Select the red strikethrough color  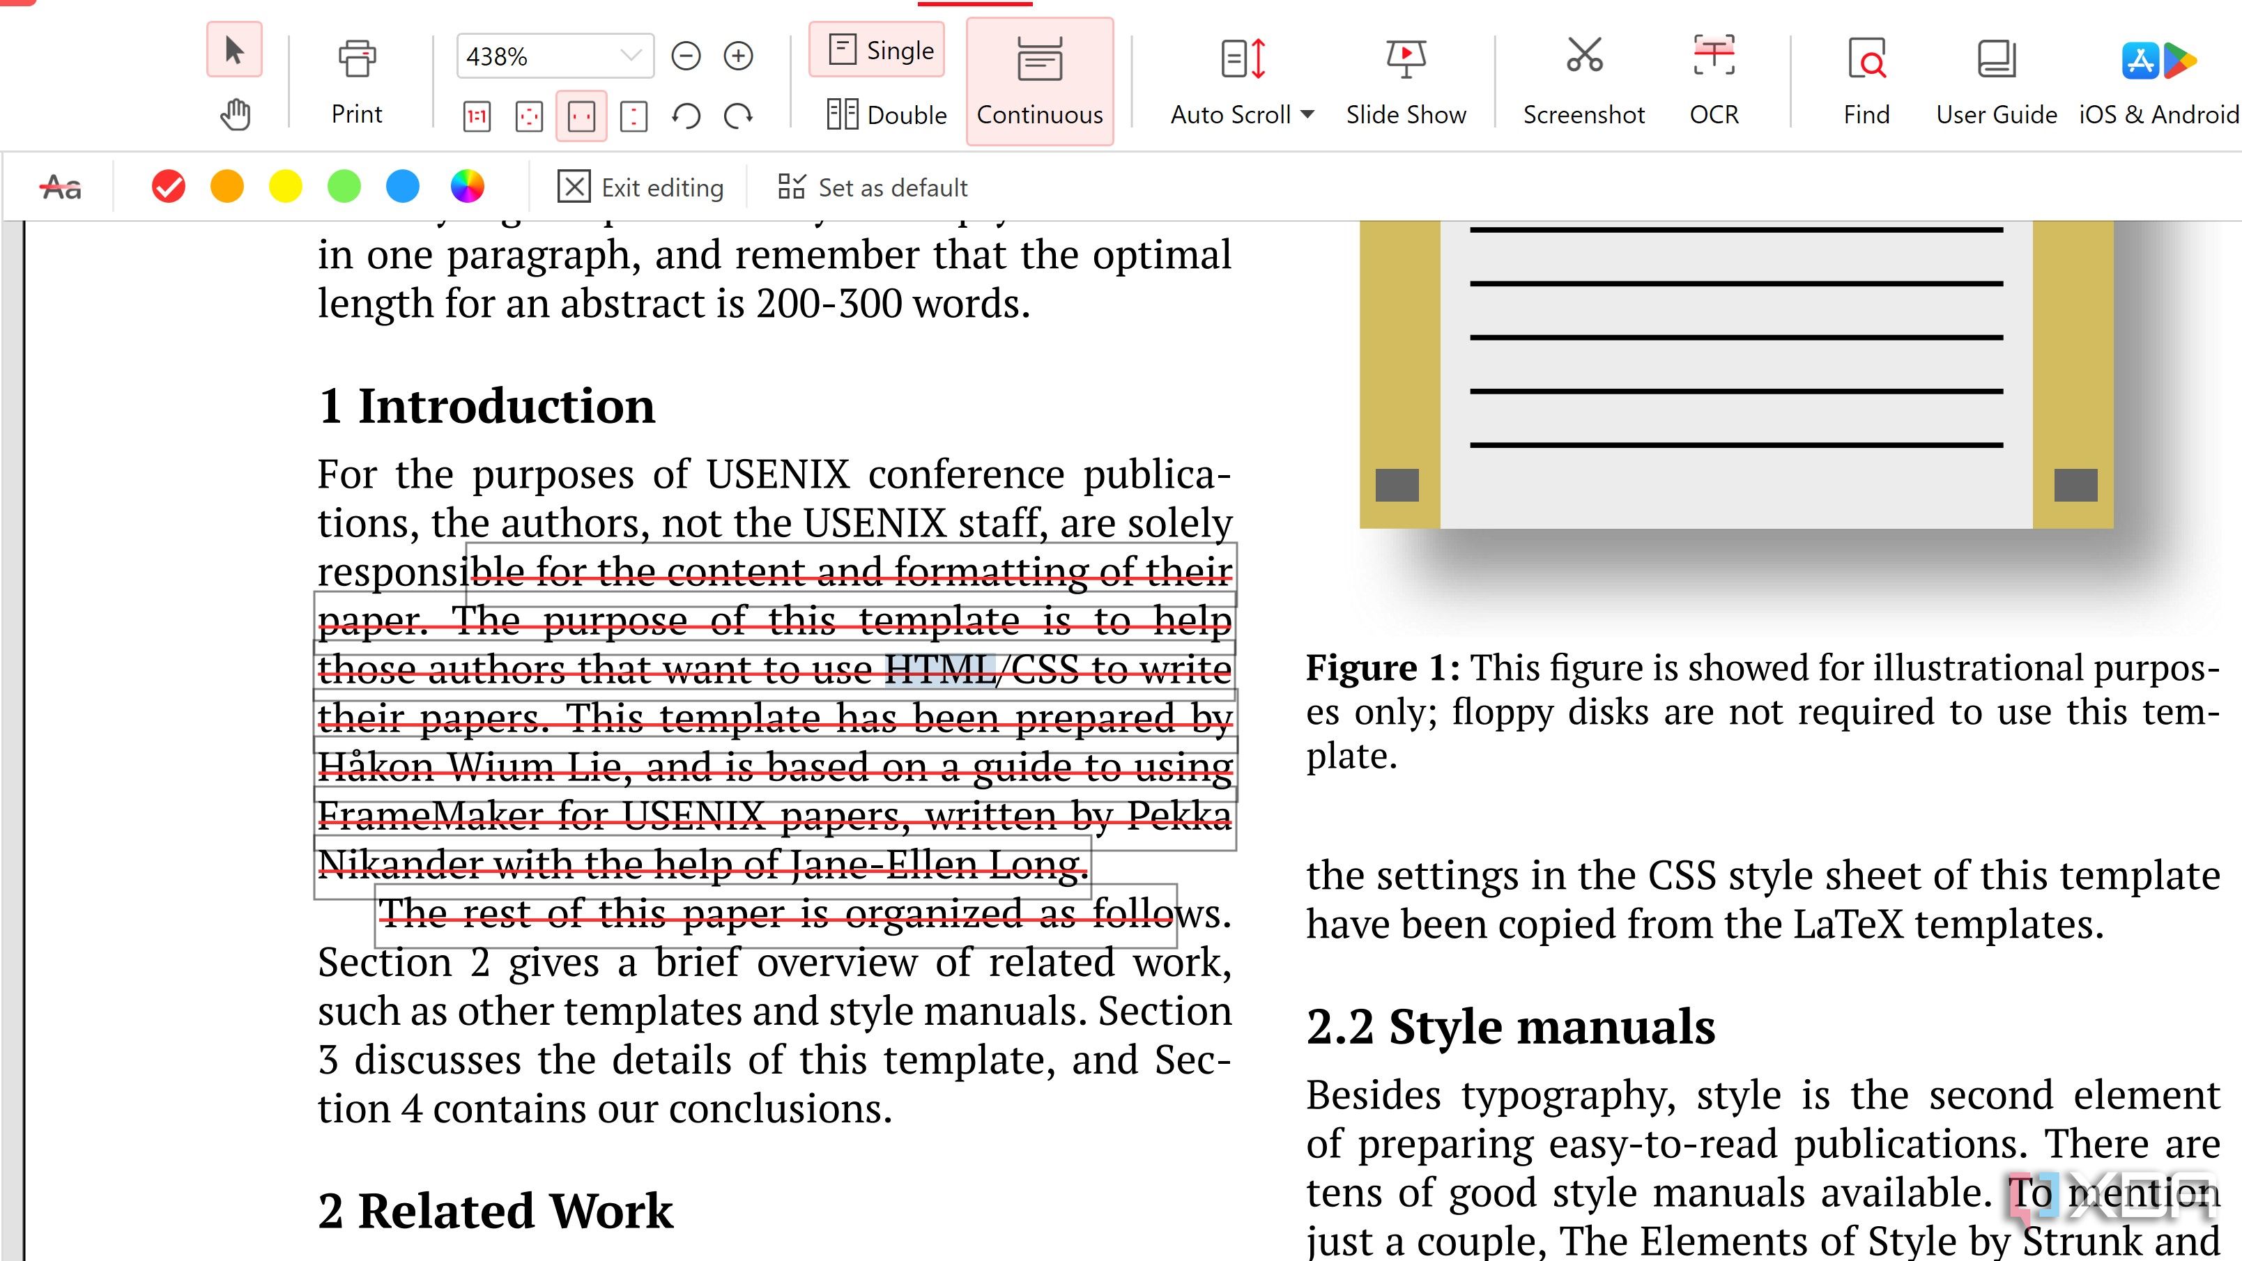point(168,187)
